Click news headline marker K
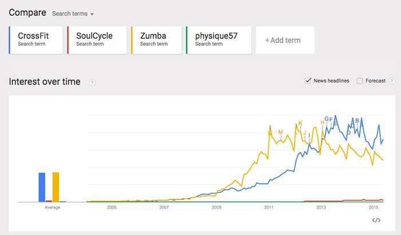 pyautogui.click(x=300, y=123)
